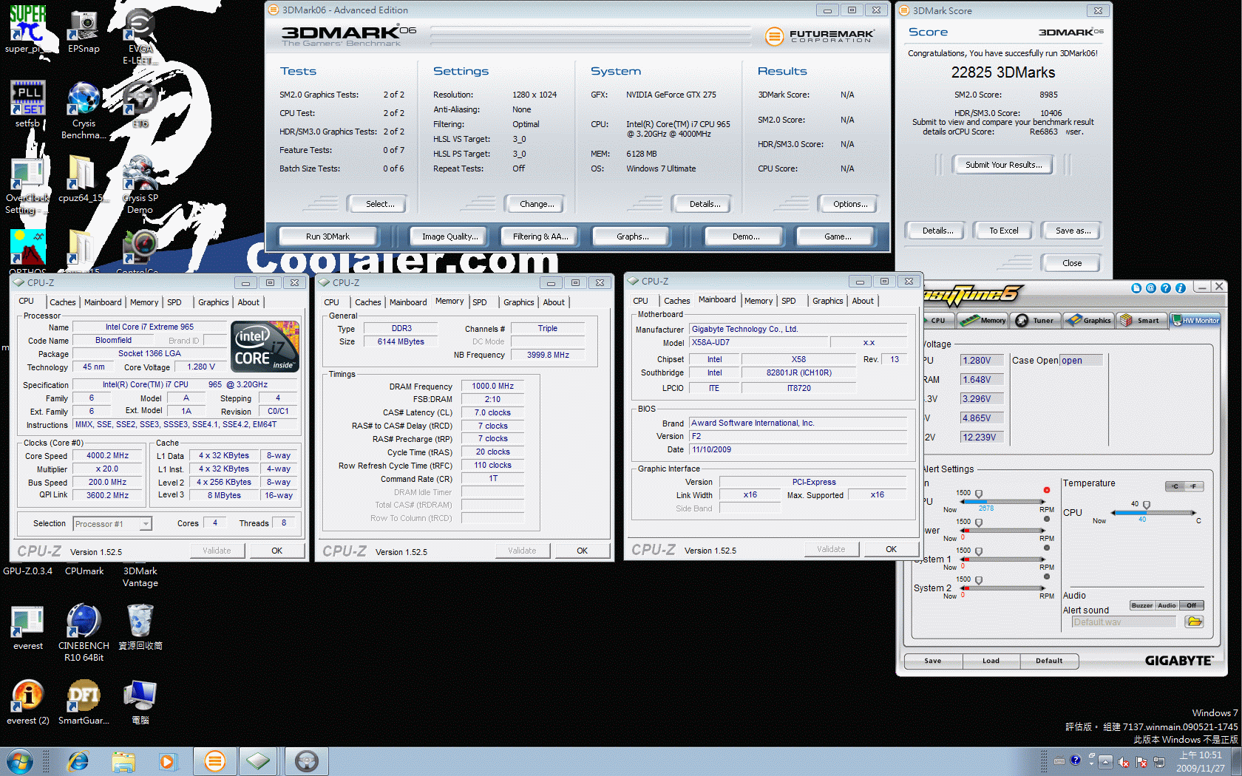Click the EasyTune6 document icon

pyautogui.click(x=1136, y=288)
